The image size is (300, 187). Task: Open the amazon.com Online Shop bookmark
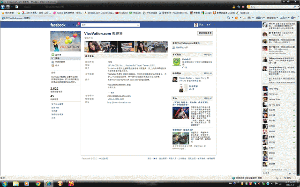point(99,13)
